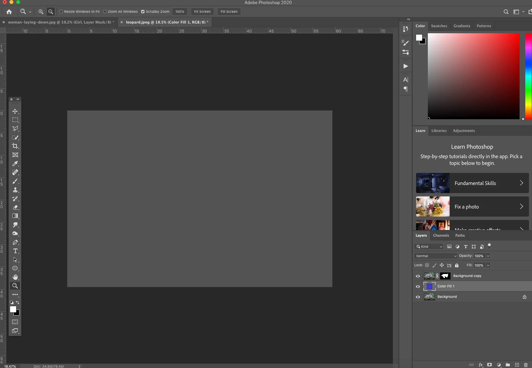The height and width of the screenshot is (368, 532).
Task: Select the Horizontal Type tool
Action: point(15,251)
